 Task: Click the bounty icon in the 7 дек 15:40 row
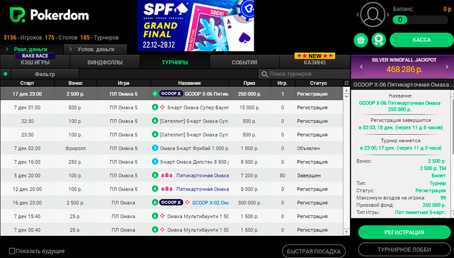point(162,216)
